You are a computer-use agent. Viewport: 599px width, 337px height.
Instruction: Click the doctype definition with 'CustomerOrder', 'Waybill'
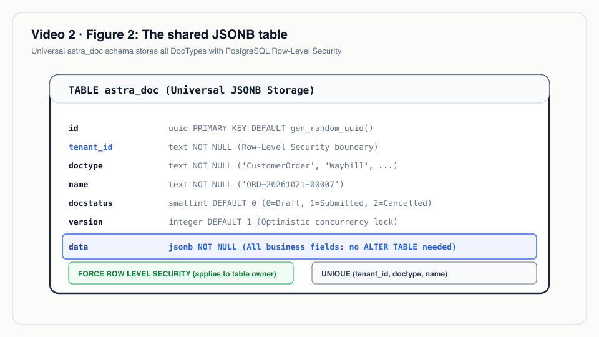pyautogui.click(x=283, y=165)
